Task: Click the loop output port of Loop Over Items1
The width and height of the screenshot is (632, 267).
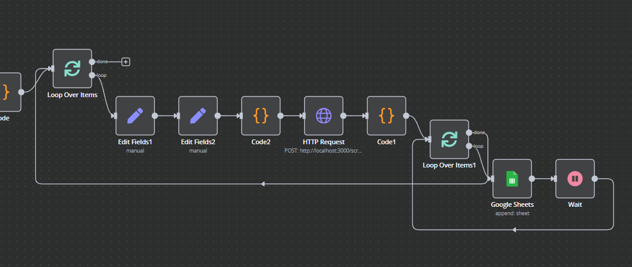Action: click(469, 146)
